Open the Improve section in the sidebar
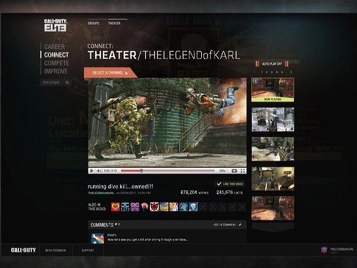 [x=56, y=71]
